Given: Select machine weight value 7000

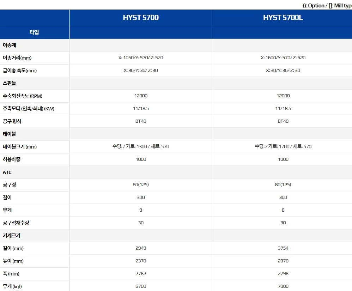Looking at the screenshot, I should pyautogui.click(x=283, y=286).
